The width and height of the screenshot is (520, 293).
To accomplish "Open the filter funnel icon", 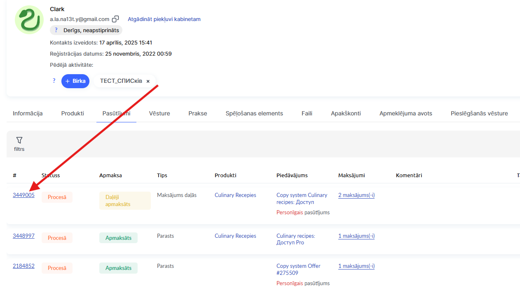I will click(19, 141).
